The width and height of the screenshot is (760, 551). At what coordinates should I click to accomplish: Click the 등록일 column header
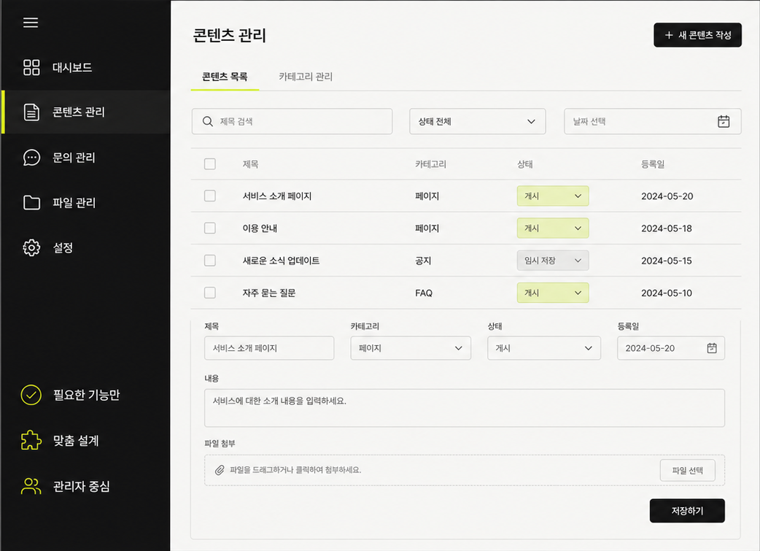coord(653,164)
